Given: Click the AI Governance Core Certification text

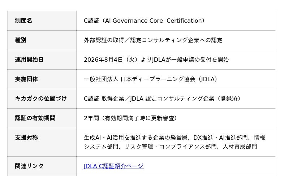Looking at the screenshot, I should [x=154, y=21].
